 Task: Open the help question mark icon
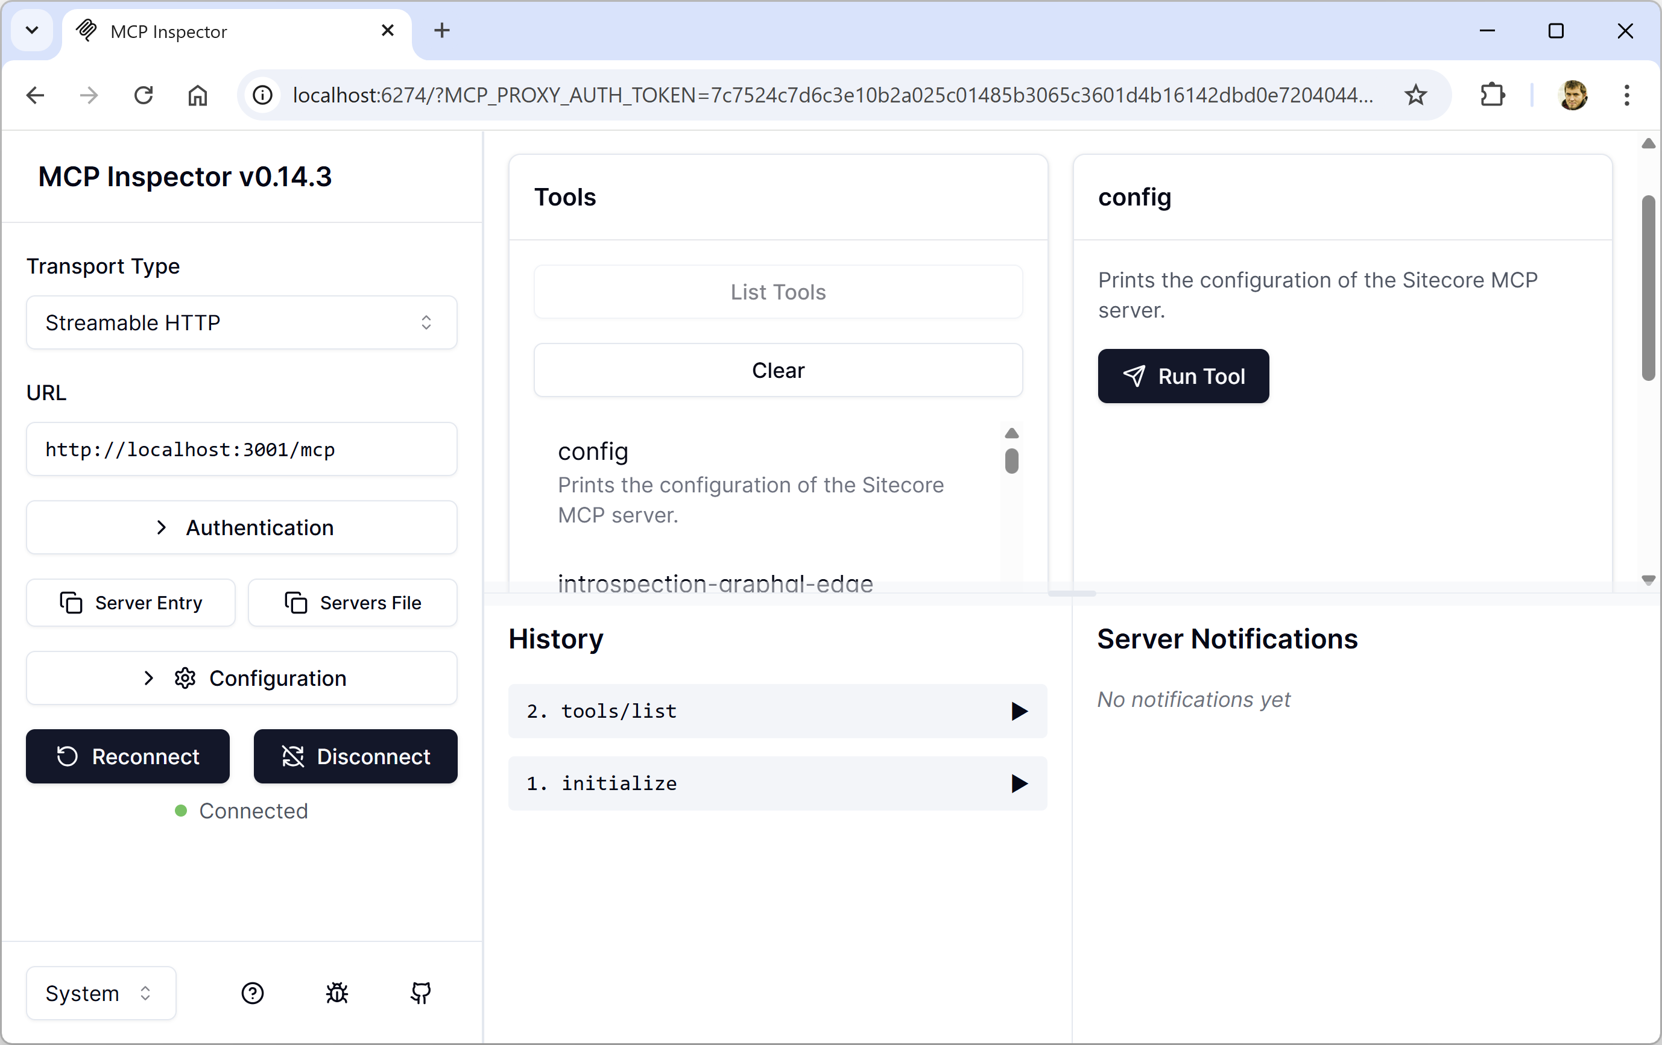click(253, 993)
